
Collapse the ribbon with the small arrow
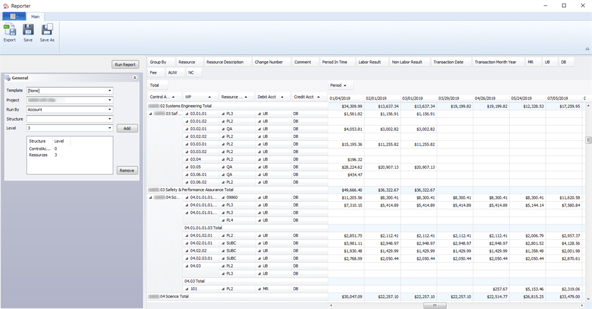coord(587,49)
